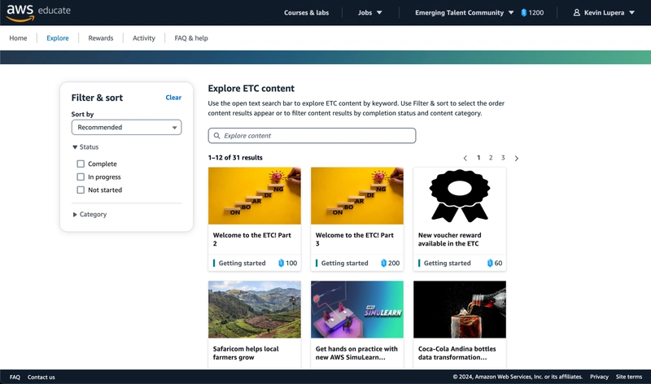The height and width of the screenshot is (384, 651).
Task: Select the Explore tab
Action: (x=58, y=38)
